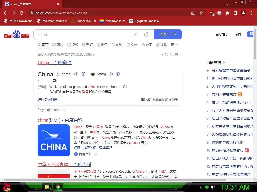The height and width of the screenshot is (192, 257).
Task: Reload the Baidu page
Action: click(22, 13)
